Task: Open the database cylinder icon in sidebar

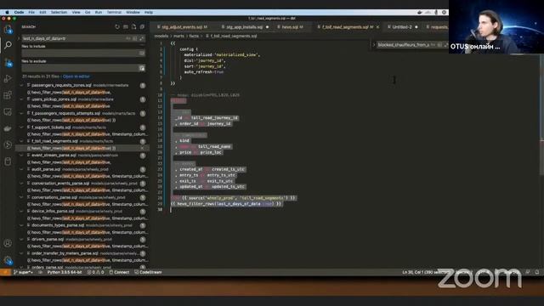Action: coord(8,161)
